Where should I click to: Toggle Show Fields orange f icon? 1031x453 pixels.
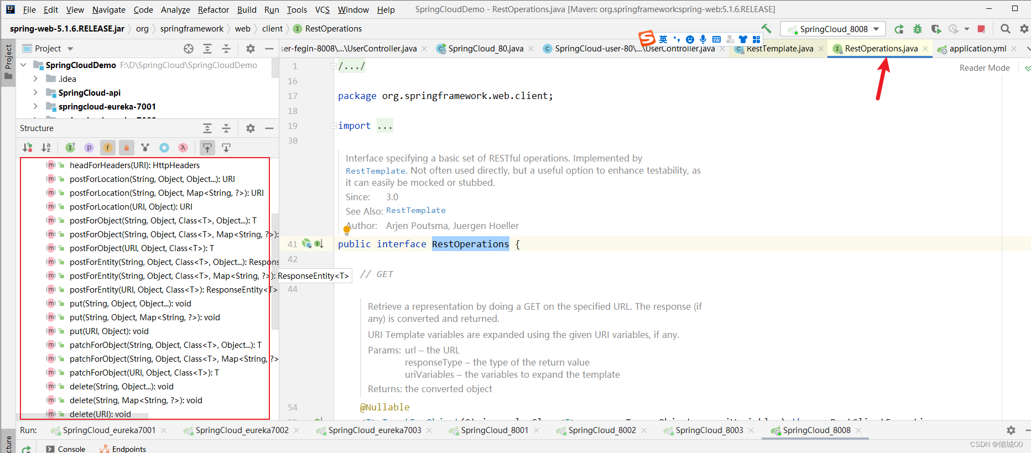[108, 148]
